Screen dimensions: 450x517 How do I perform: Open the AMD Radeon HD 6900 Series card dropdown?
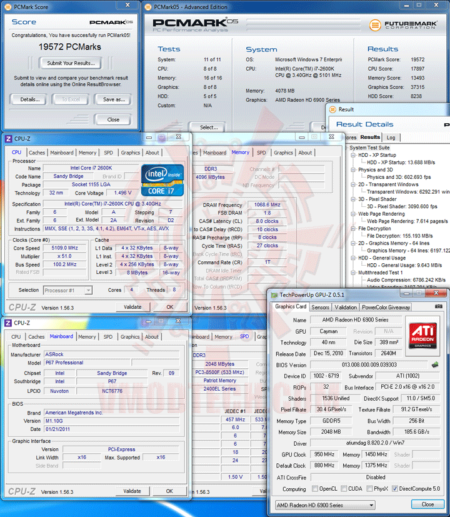click(x=371, y=505)
